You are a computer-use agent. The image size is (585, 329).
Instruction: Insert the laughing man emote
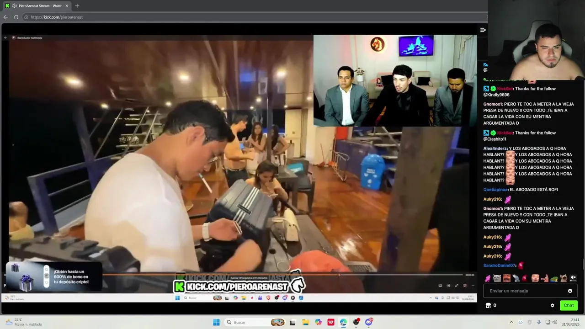[x=506, y=278]
